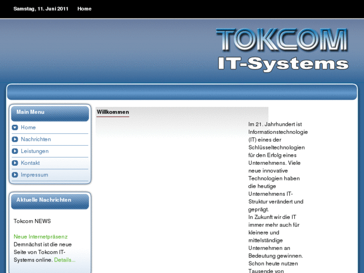Click the line 'Im 21. Jahrhundert ist'

tap(275, 124)
